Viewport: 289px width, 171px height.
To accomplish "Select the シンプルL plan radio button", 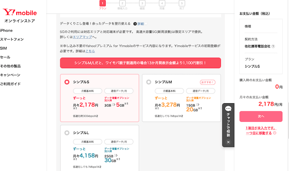I will tap(67, 133).
